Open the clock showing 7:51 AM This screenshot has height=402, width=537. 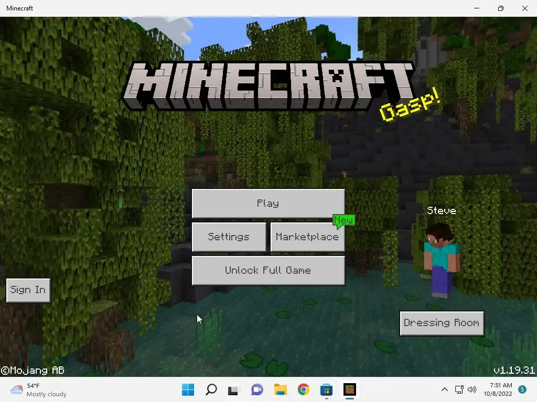coord(498,389)
